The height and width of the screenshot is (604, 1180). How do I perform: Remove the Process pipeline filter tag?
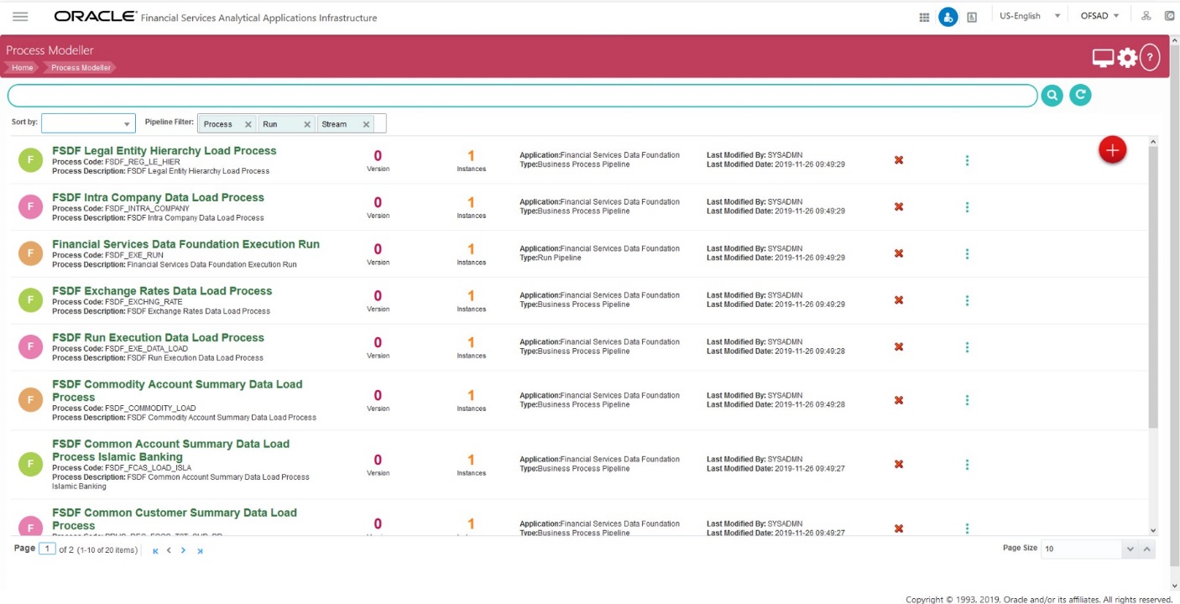tap(248, 124)
